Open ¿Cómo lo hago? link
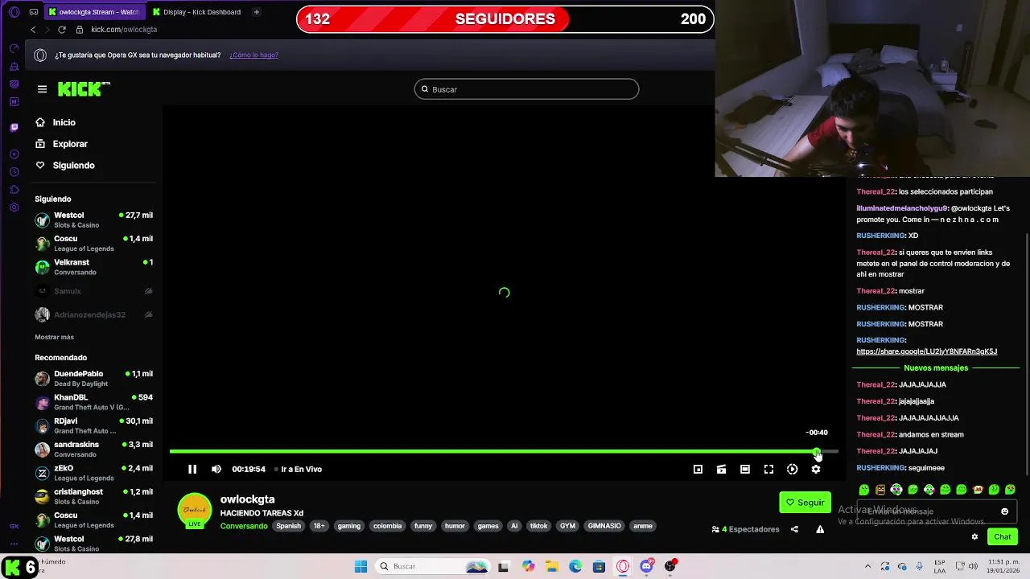 pos(253,55)
